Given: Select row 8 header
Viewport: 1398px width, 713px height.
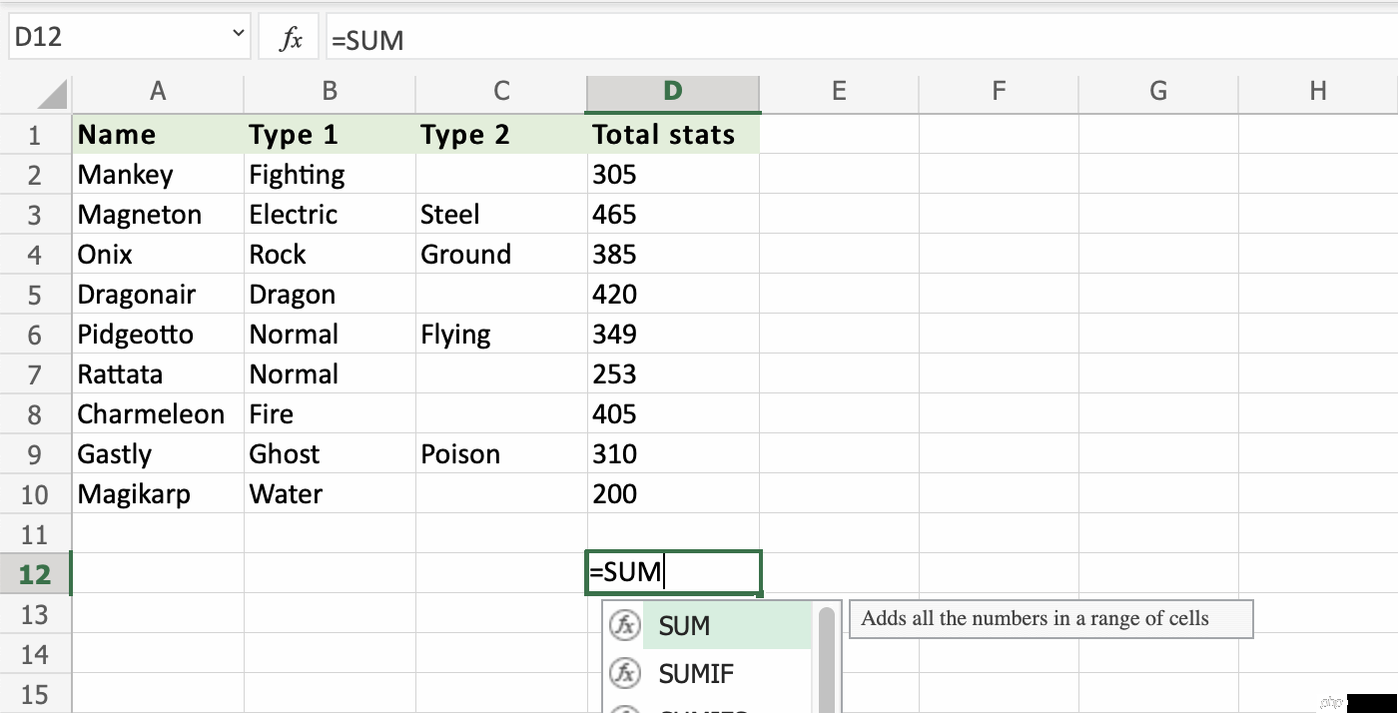Looking at the screenshot, I should pos(35,414).
